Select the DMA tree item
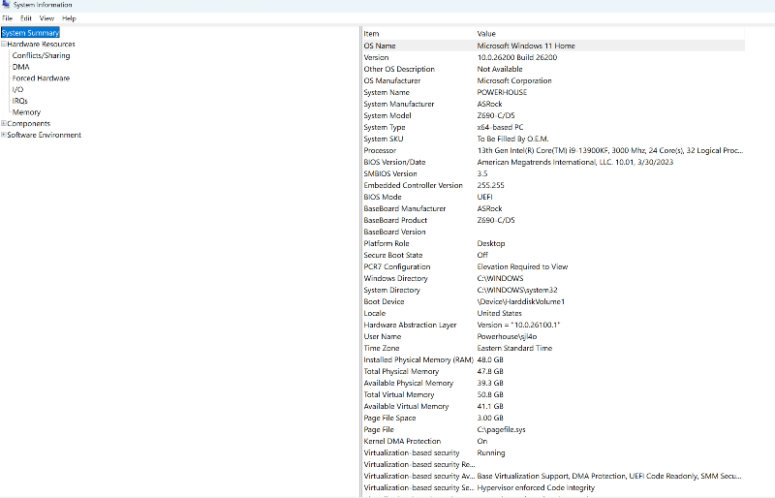The image size is (775, 498). click(x=20, y=67)
